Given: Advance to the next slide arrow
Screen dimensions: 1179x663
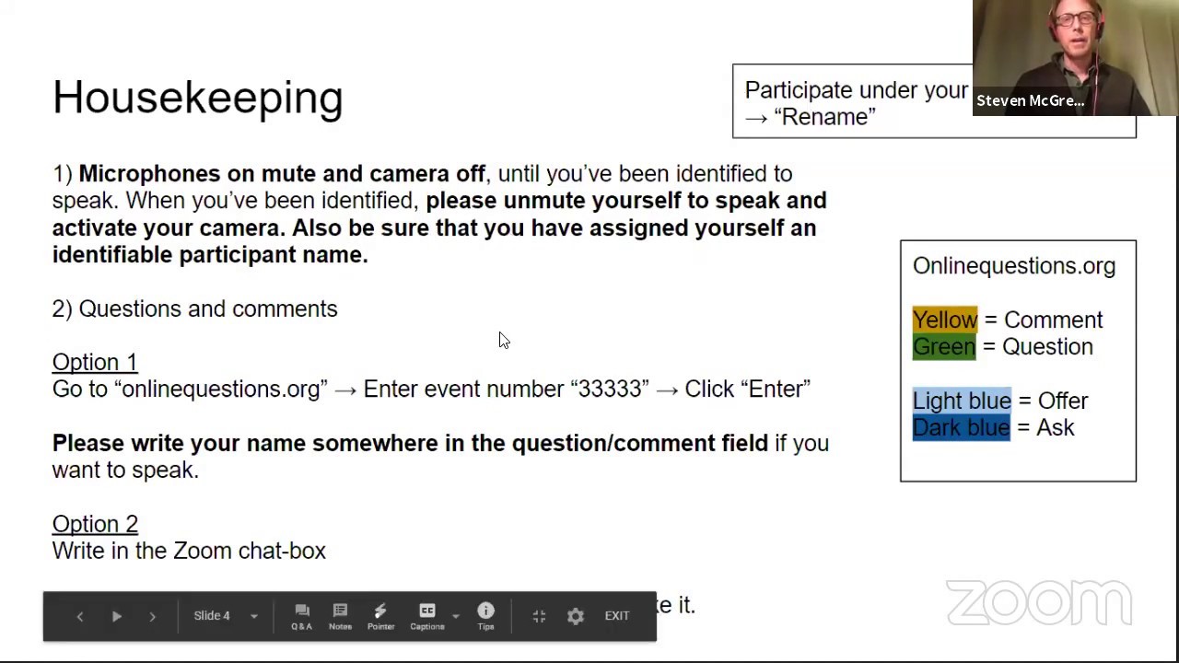Looking at the screenshot, I should pos(153,616).
